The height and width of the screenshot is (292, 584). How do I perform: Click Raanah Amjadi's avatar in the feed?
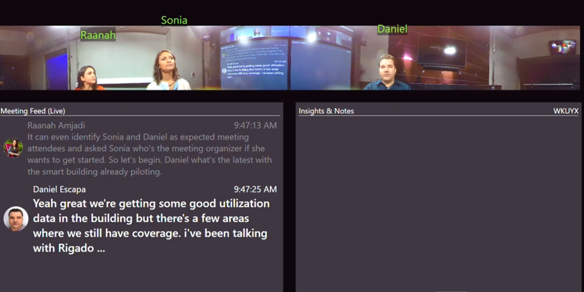(13, 148)
